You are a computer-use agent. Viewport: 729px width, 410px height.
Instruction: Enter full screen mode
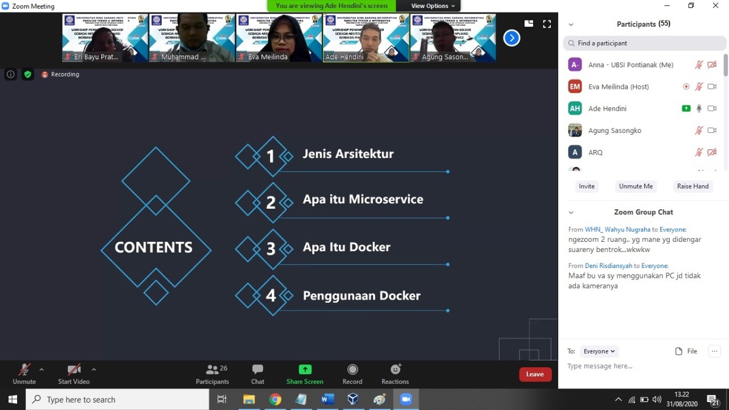click(x=547, y=24)
